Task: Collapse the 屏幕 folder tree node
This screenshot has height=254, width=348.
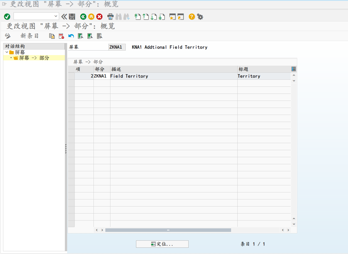Action: click(x=7, y=52)
